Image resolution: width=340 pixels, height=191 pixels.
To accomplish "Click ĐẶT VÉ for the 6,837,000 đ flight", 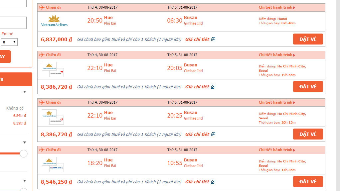I will 308,39.
